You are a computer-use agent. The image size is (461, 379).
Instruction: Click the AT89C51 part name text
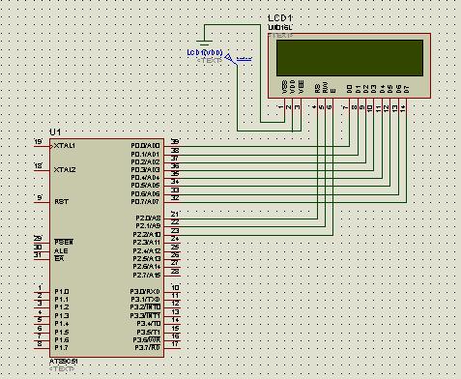click(x=64, y=362)
